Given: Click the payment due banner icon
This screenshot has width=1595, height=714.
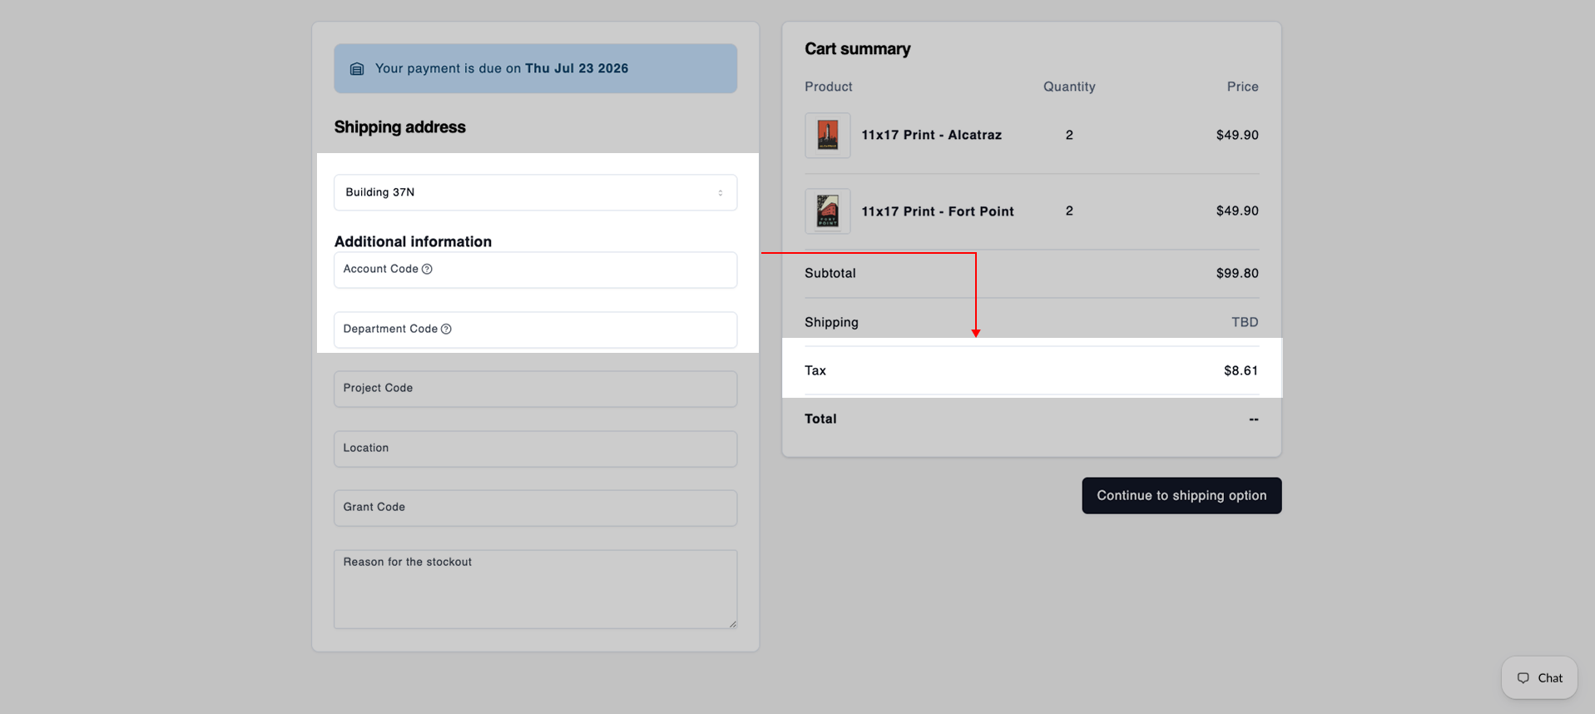Looking at the screenshot, I should (x=357, y=69).
